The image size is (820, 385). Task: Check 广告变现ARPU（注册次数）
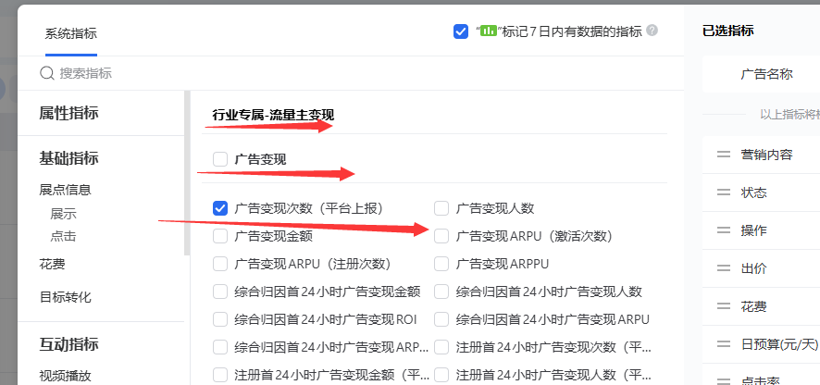tap(220, 263)
